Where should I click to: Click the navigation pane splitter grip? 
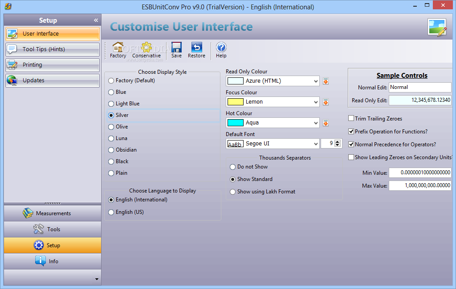point(53,203)
